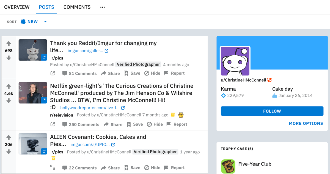Report the Netflix green-light post
330x174 pixels.
point(177,124)
